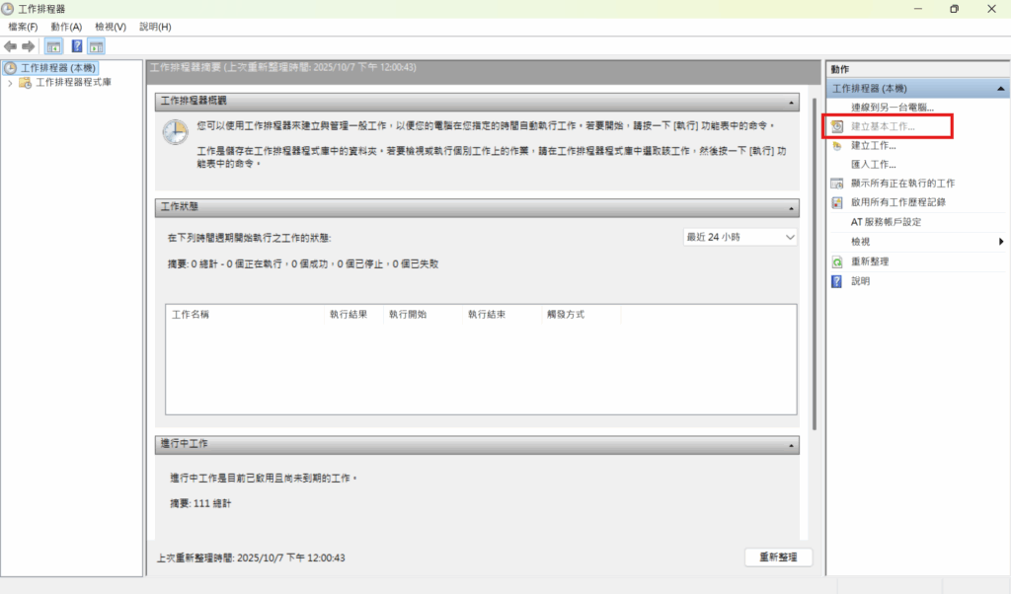The image size is (1011, 594).
Task: Click the 工作名稱 column header
Action: [x=191, y=315]
